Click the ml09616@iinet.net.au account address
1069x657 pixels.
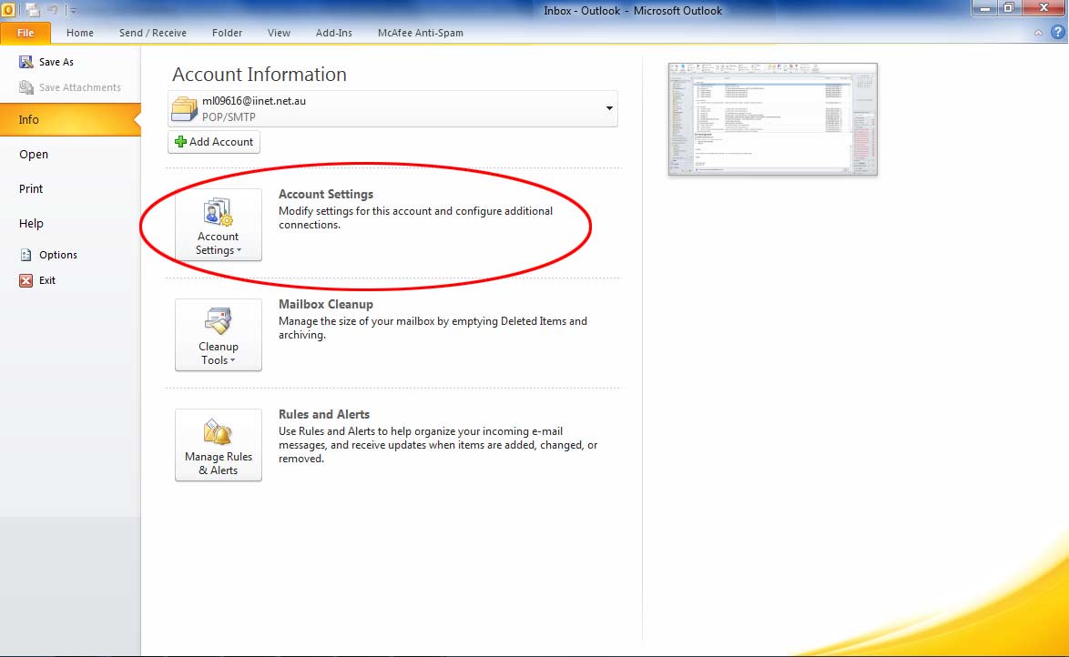(254, 101)
